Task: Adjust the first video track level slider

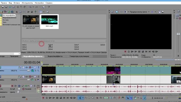Action: pyautogui.click(x=28, y=71)
